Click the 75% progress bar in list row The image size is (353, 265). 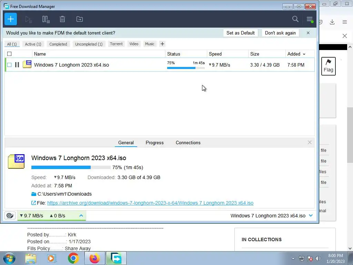(x=186, y=68)
